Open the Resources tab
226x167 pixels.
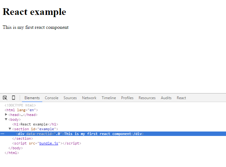147,98
